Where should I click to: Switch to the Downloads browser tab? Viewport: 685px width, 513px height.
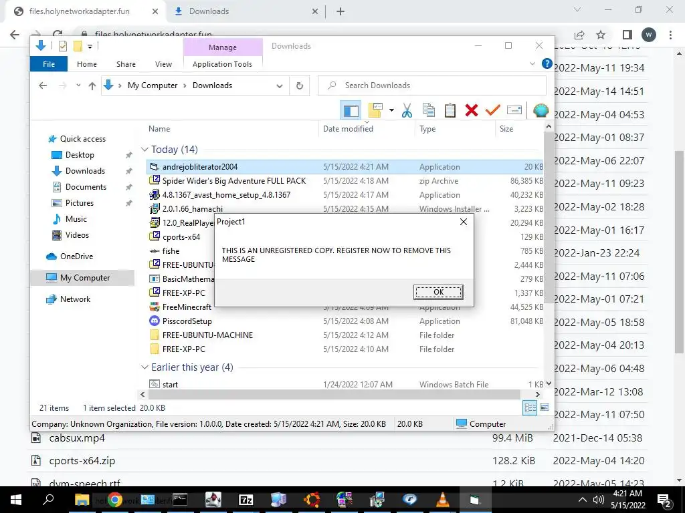[x=247, y=11]
